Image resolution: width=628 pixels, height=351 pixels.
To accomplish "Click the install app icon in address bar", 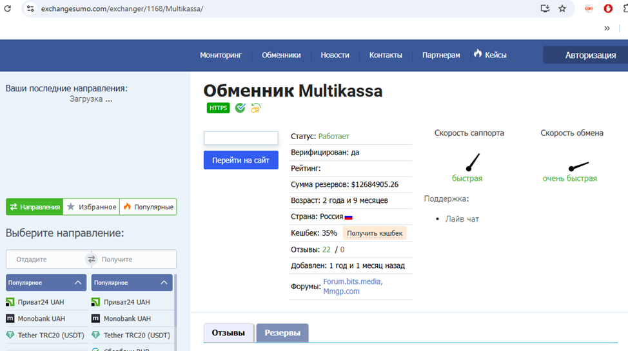I will (545, 9).
